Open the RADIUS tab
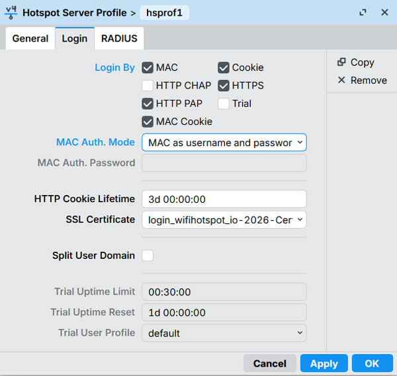 (119, 38)
